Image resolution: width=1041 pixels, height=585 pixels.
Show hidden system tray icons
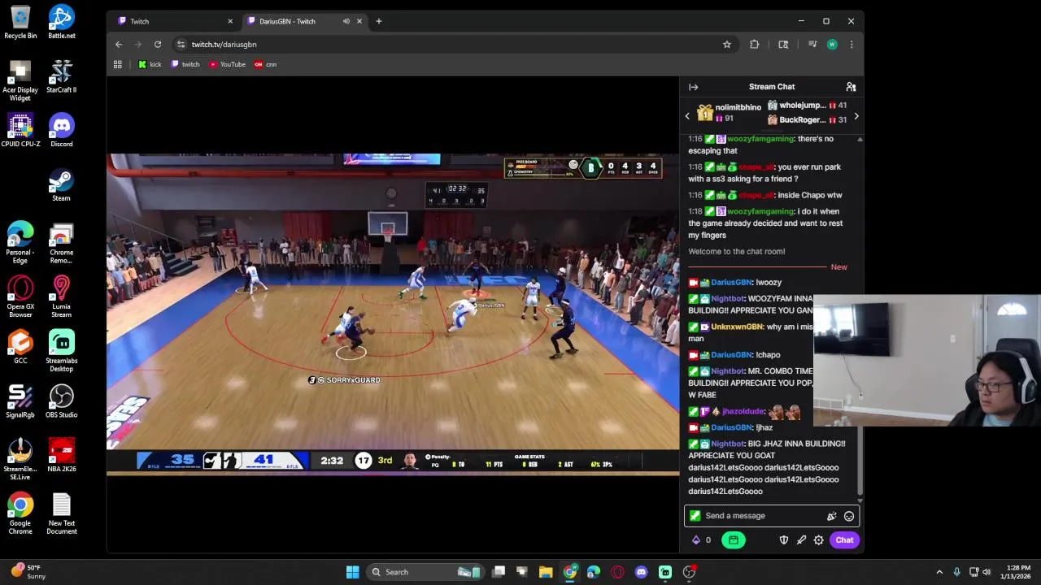[x=939, y=572]
